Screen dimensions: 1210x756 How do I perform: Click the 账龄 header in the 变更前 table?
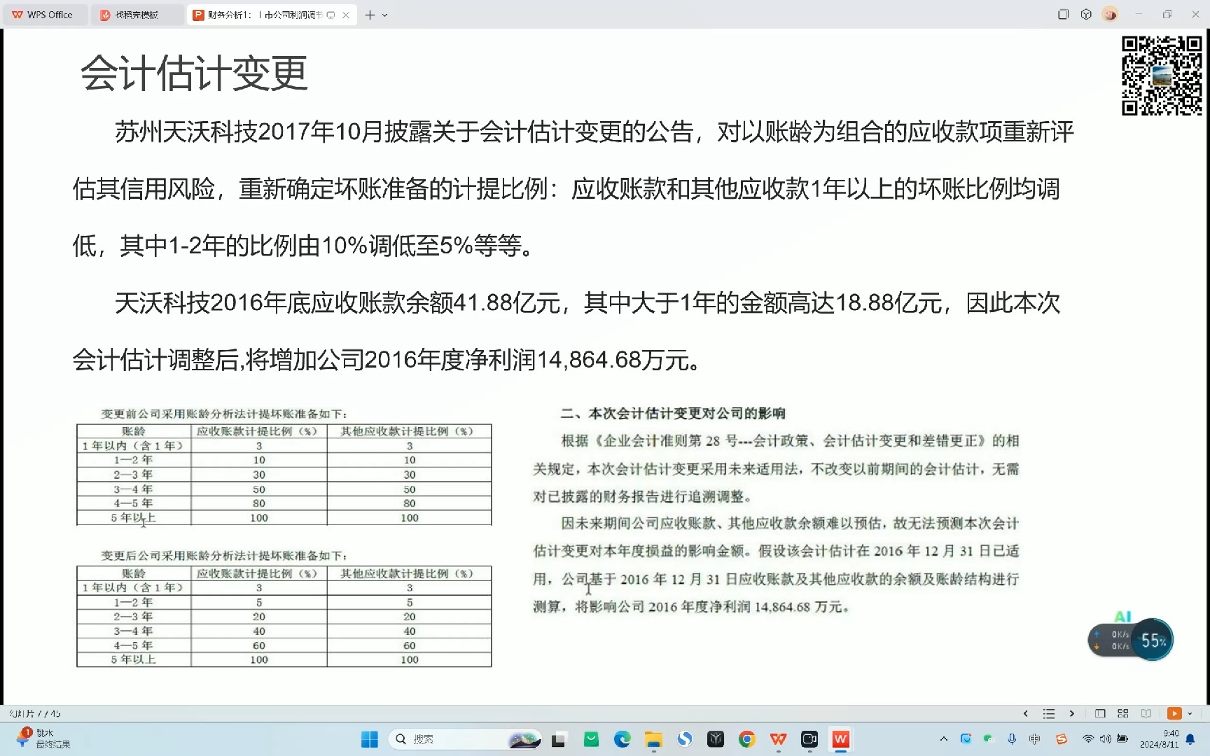(133, 431)
